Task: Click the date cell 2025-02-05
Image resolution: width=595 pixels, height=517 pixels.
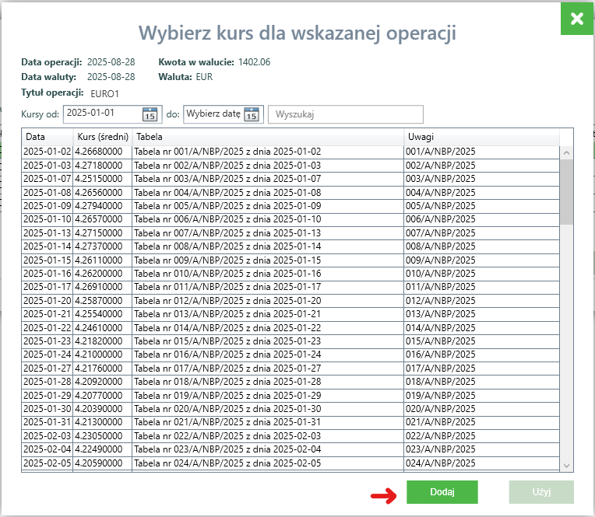Action: [47, 463]
